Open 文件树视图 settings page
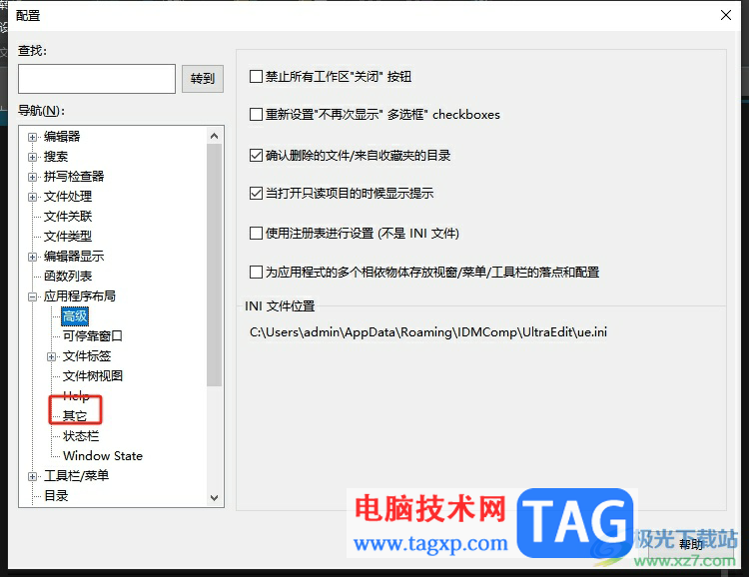The image size is (749, 577). coord(93,376)
